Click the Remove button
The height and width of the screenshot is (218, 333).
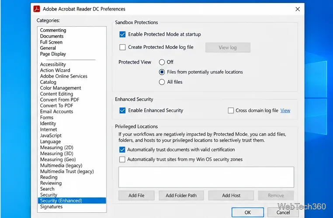(276, 195)
